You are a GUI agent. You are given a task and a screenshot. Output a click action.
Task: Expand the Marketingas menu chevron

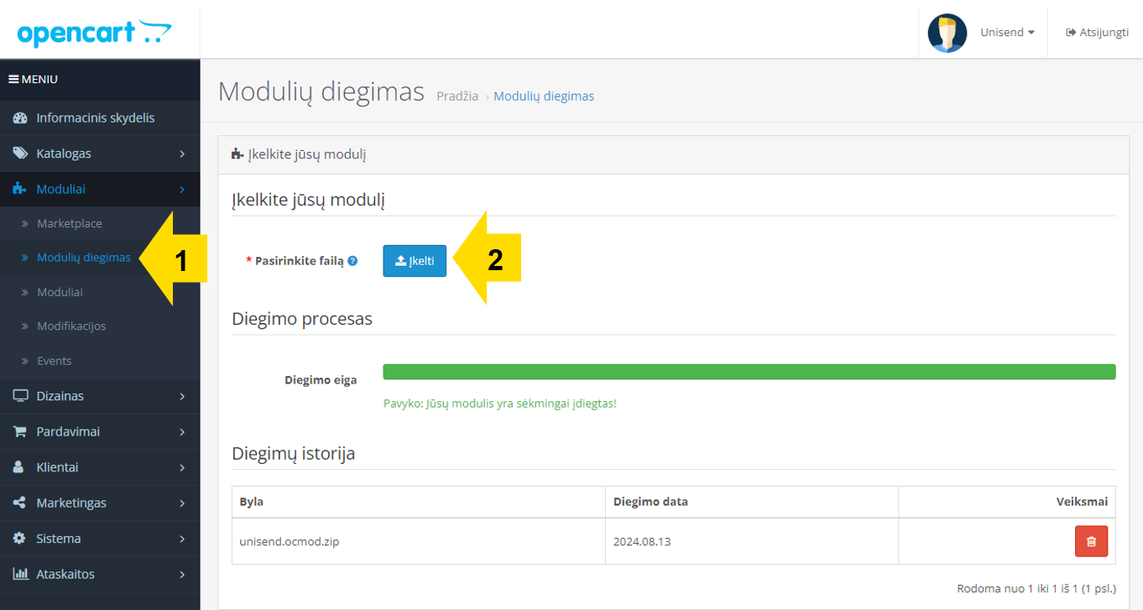coord(182,503)
